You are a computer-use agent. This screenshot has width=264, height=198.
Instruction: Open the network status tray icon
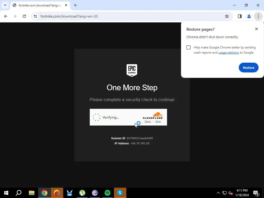225,193
